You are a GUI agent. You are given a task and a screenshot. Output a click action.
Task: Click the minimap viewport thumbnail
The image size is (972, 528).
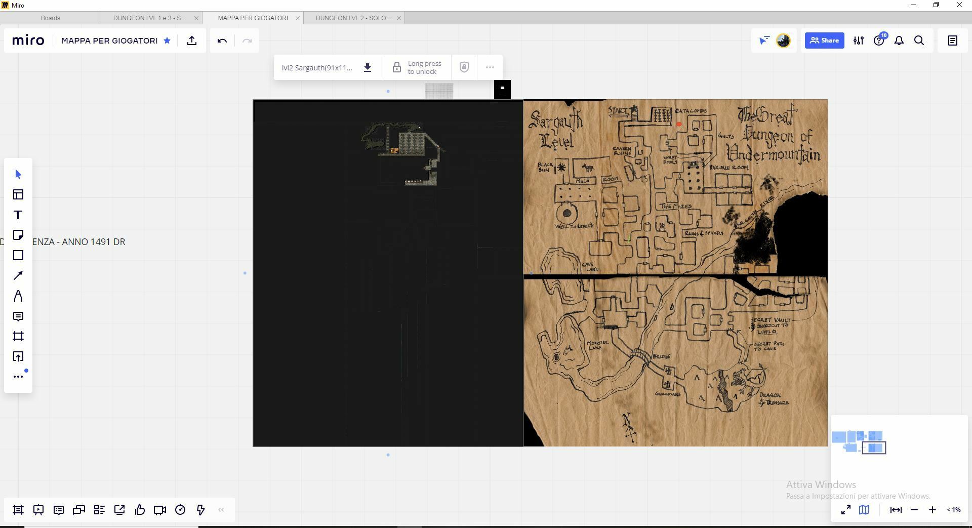pos(874,448)
